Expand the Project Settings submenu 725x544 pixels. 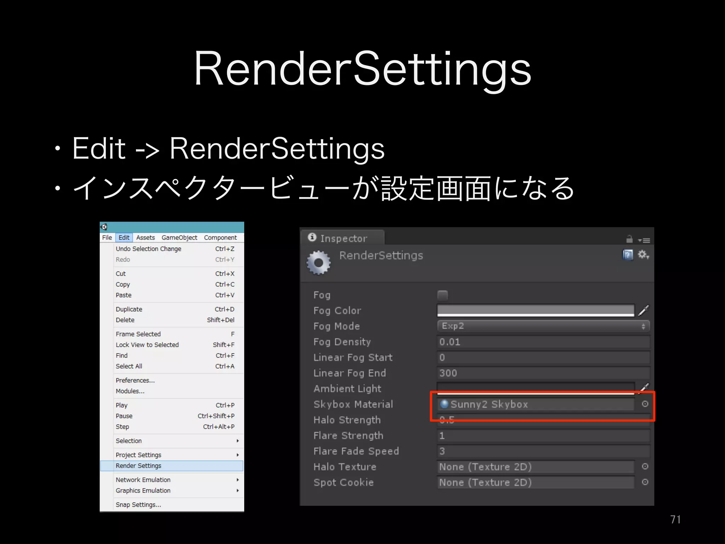pyautogui.click(x=179, y=455)
